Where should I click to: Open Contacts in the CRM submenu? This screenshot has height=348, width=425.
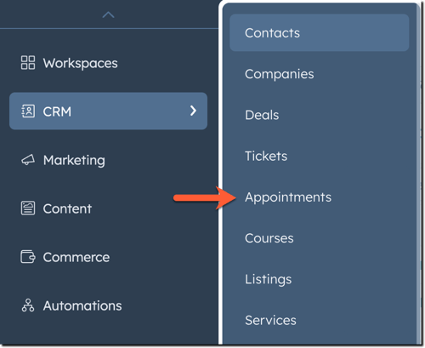320,32
